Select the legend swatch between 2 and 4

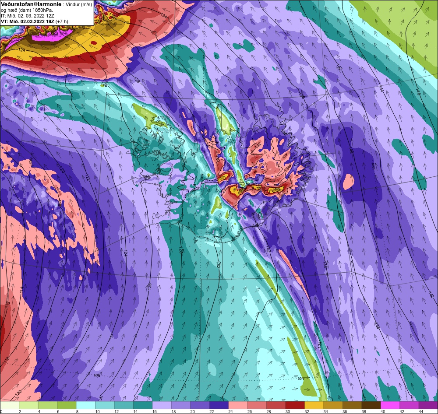pos(29,405)
